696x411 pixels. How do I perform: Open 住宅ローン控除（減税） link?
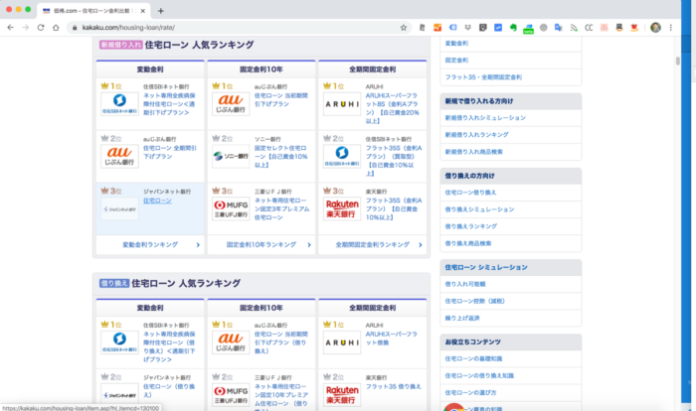coord(475,301)
